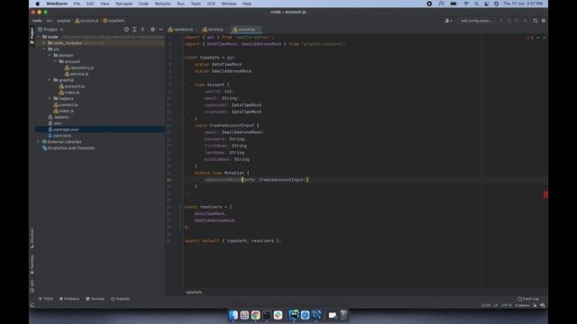Image resolution: width=577 pixels, height=324 pixels.
Task: Open the Terminal tool window
Action: (95, 299)
